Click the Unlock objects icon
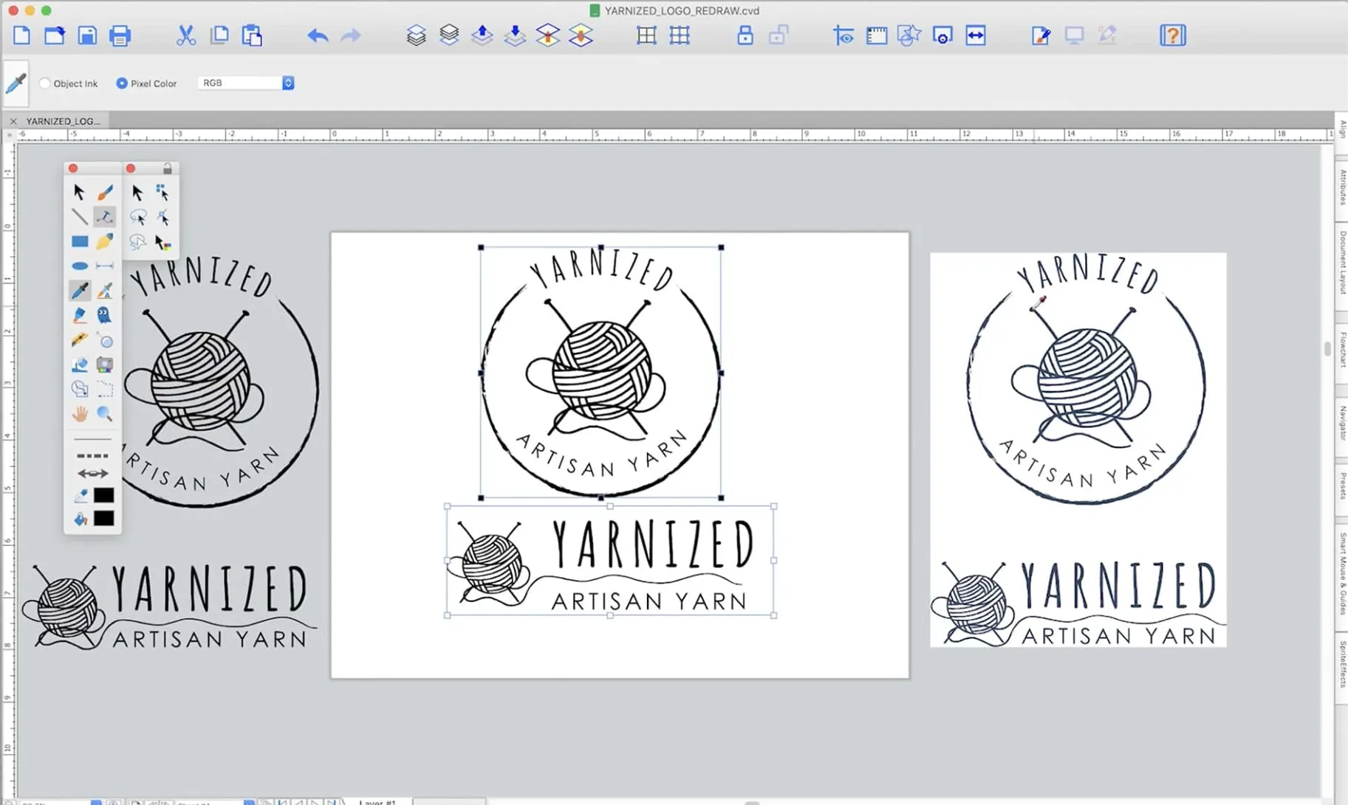The image size is (1348, 805). (x=778, y=35)
